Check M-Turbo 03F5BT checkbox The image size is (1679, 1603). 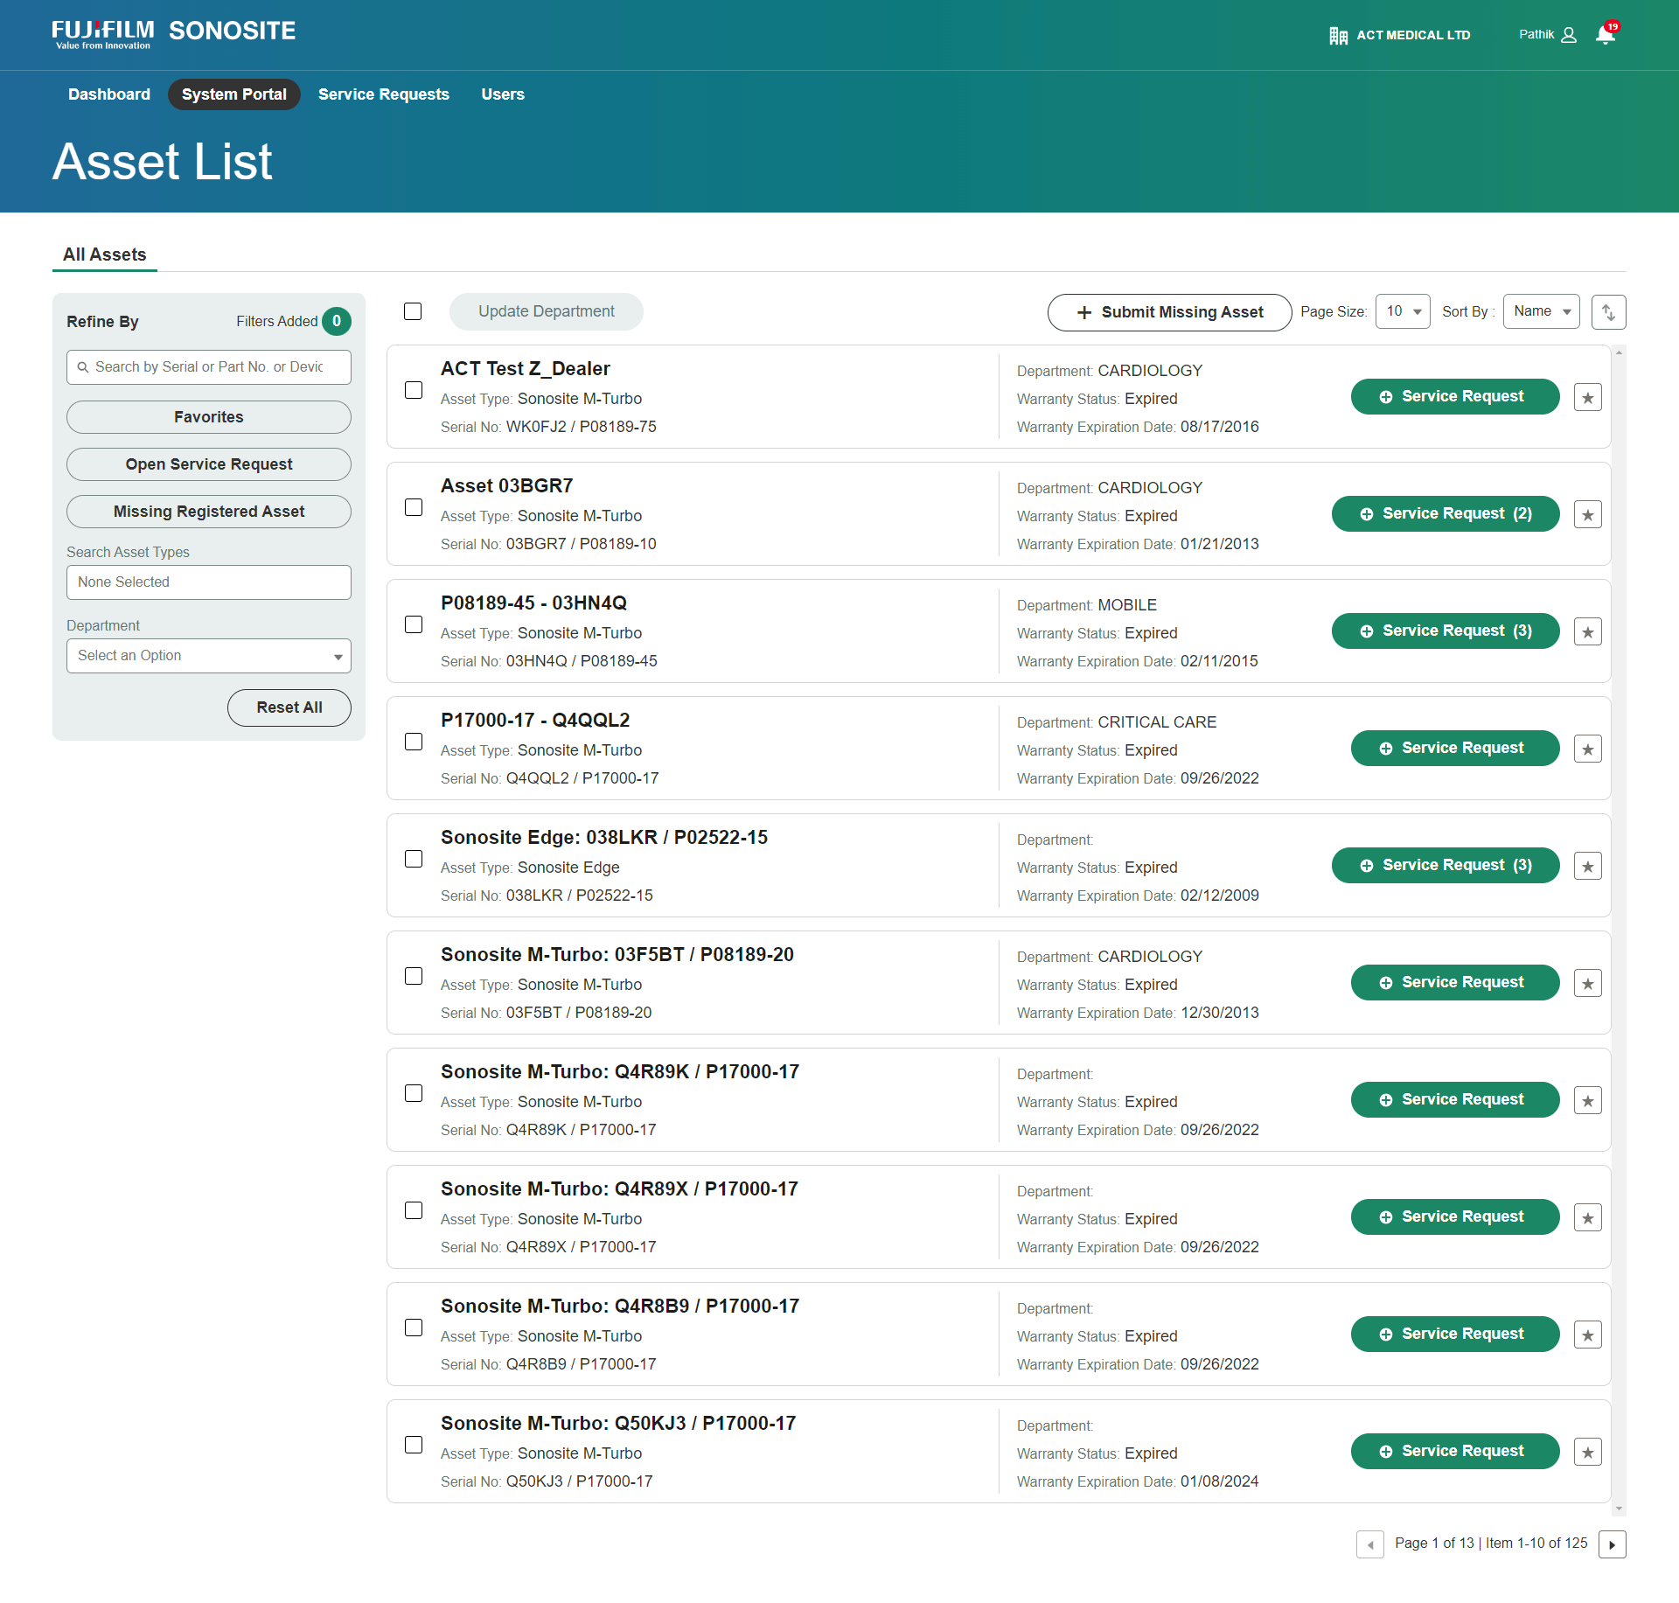414,976
